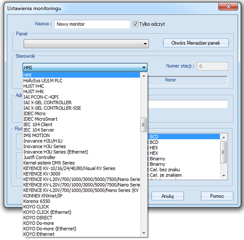This screenshot has width=244, height=240.
Task: Click the format list scroll-up arrow
Action: 224,137
